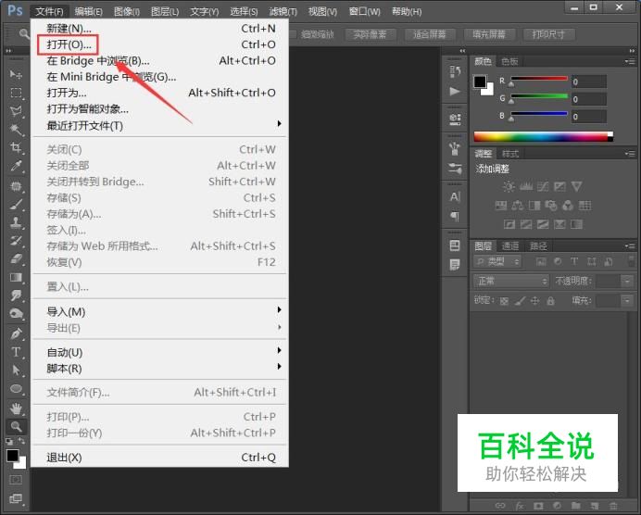Choose 打开为... menu entry
Viewport: 641px width, 515px height.
pyautogui.click(x=159, y=93)
